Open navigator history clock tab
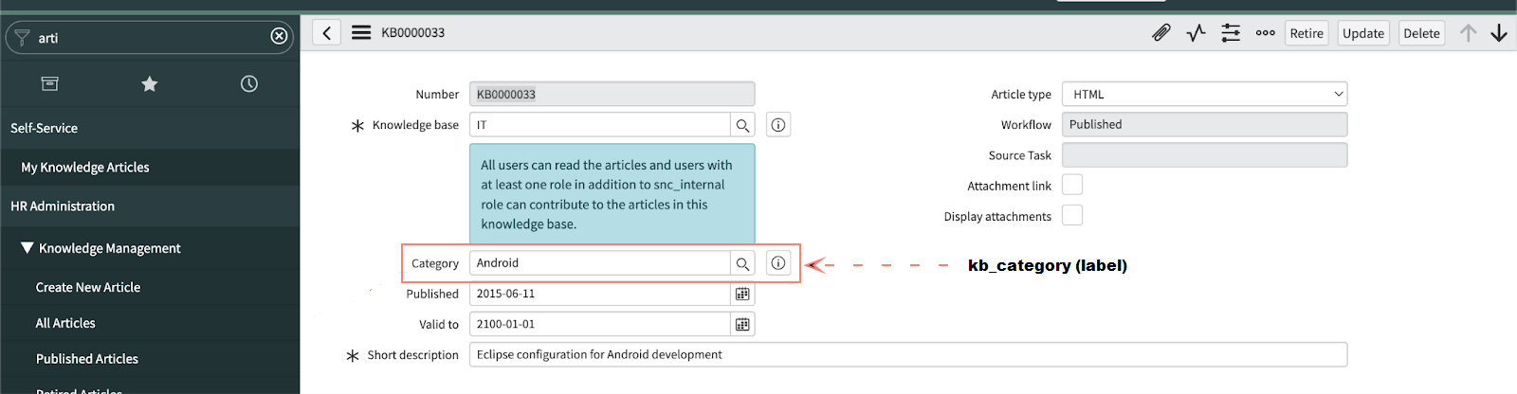Screen dimensions: 1517x394 point(249,84)
